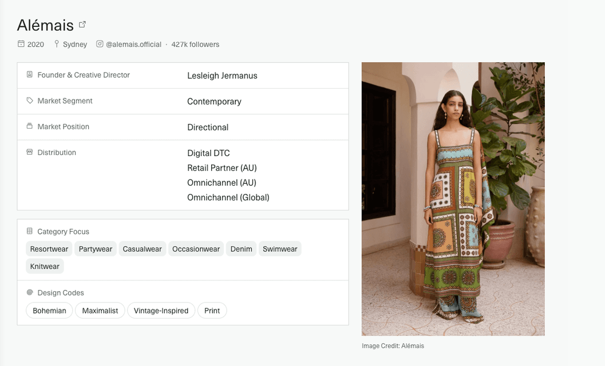Click the Lesleigh Jermanus founder name
This screenshot has width=605, height=366.
point(222,75)
